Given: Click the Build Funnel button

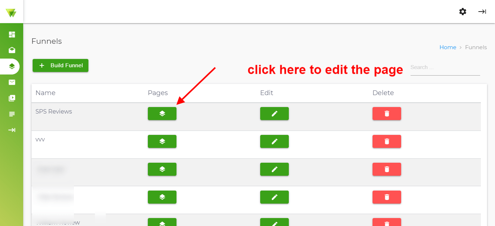Looking at the screenshot, I should 61,65.
